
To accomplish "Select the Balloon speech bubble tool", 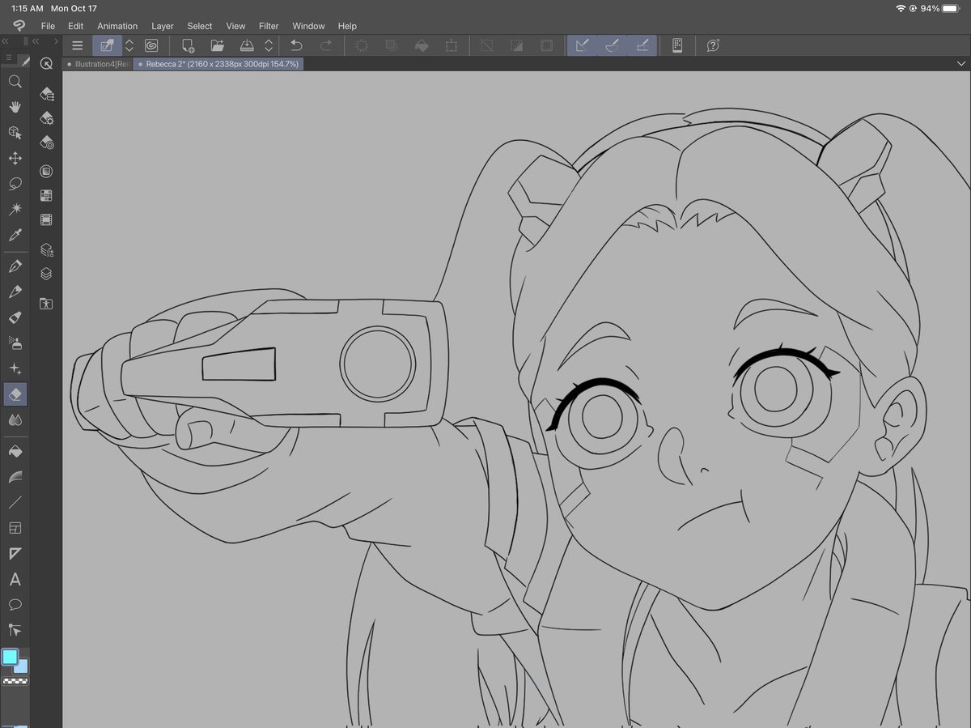I will pos(15,605).
